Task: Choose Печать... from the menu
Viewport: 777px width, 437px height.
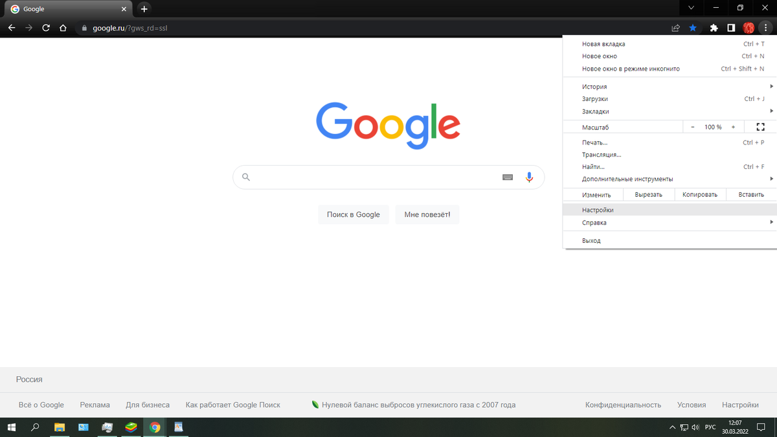Action: coord(670,142)
